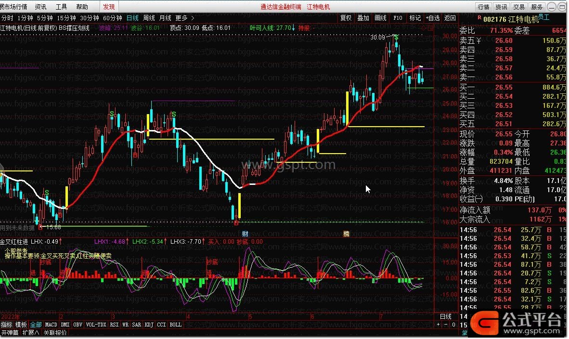The width and height of the screenshot is (569, 339).
Task: Select the 日线 daily period
Action: (x=132, y=18)
